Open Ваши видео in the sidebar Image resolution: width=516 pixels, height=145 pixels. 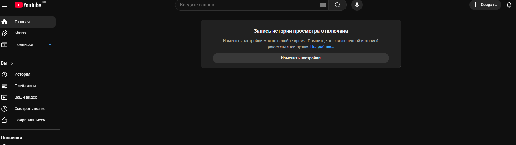tap(28, 97)
